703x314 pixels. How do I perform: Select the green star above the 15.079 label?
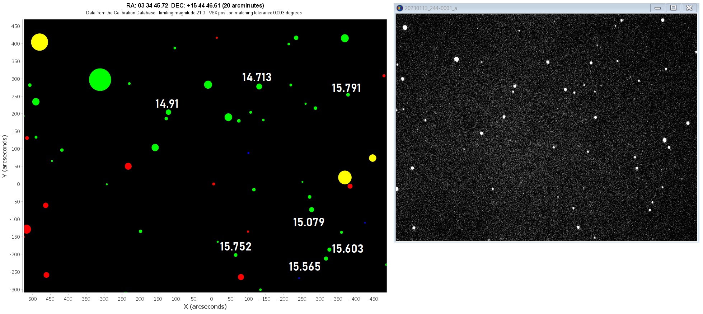pos(311,210)
